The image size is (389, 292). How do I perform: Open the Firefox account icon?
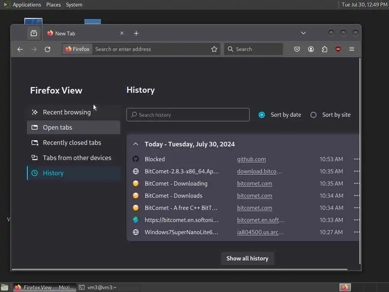[311, 49]
